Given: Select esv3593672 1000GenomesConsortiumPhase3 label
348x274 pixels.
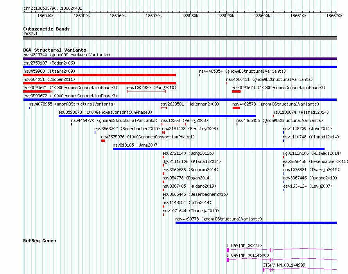Looking at the screenshot, I should 70,96.
